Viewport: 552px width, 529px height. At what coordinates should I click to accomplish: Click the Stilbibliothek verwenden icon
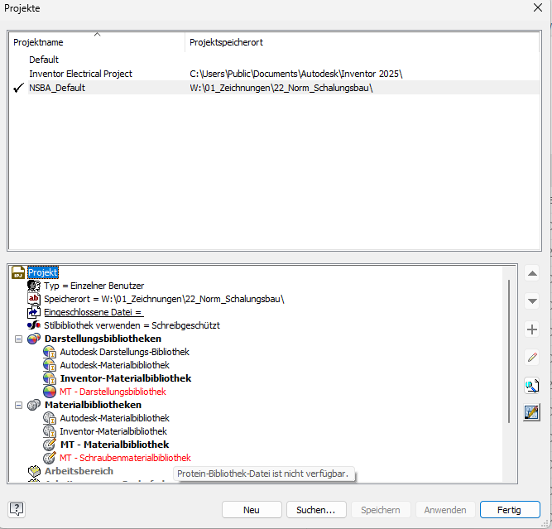click(x=34, y=325)
